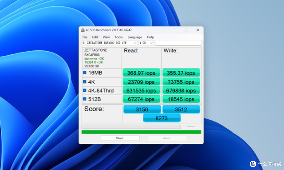The image size is (284, 170).
Task: Open the Language menu
Action: [135, 37]
